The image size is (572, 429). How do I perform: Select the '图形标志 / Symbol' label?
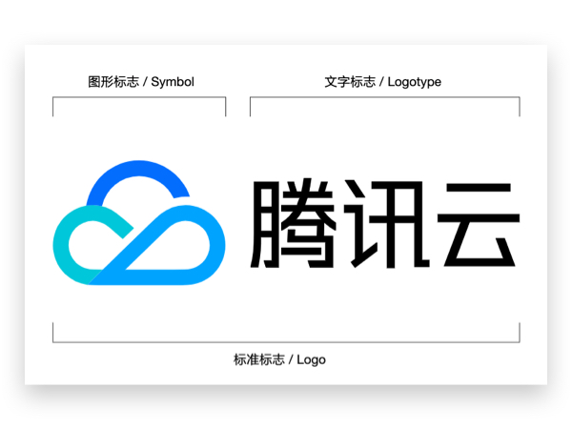point(141,82)
